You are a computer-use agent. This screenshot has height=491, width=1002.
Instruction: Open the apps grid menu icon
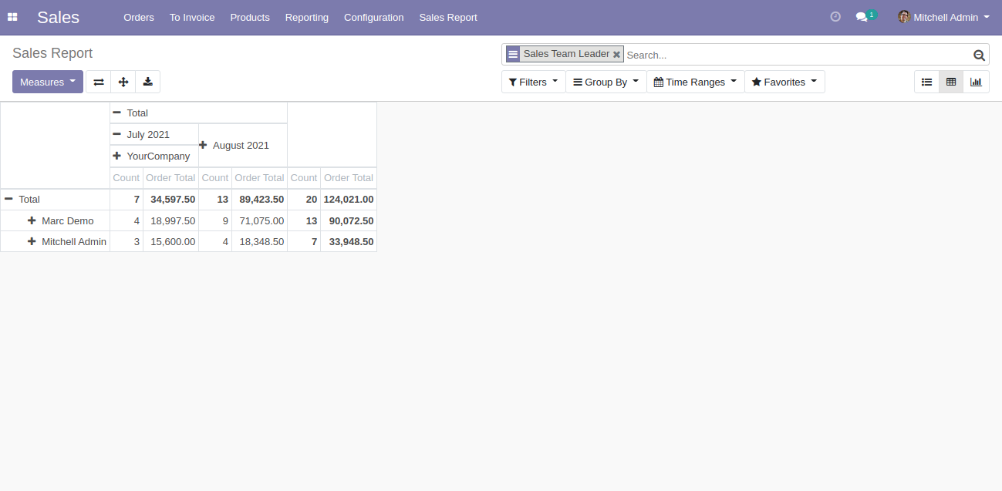pyautogui.click(x=12, y=17)
